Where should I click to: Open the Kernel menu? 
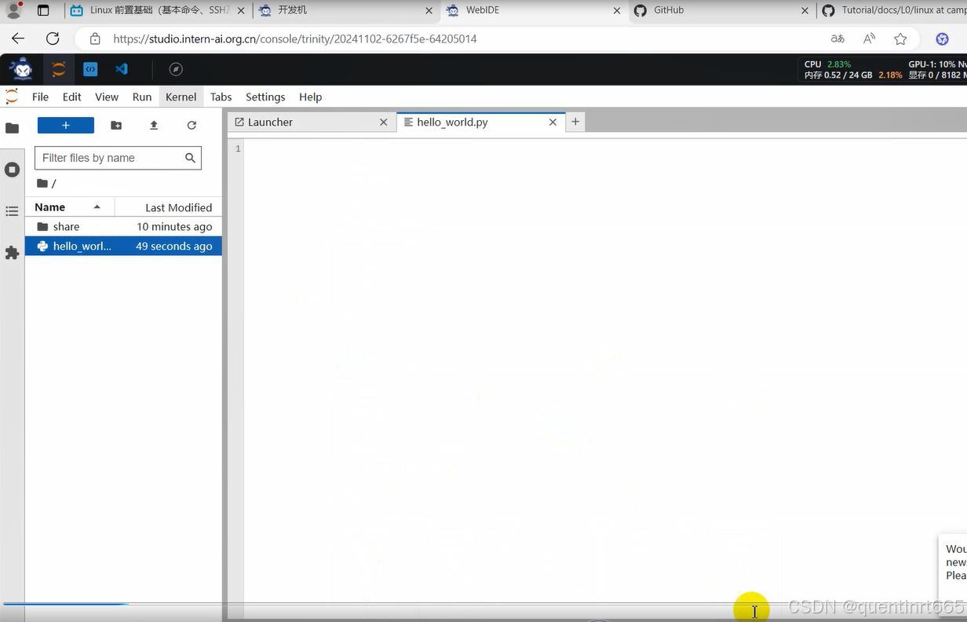pos(180,97)
